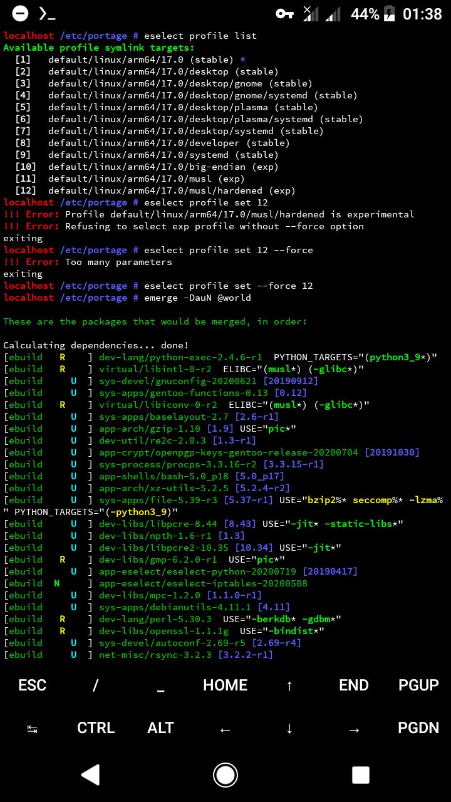451x802 pixels.
Task: Tap the 'Too many parameters' error line
Action: (88, 262)
